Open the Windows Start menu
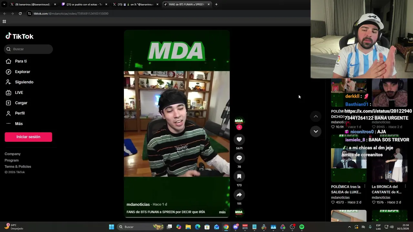The image size is (413, 232). (x=111, y=227)
